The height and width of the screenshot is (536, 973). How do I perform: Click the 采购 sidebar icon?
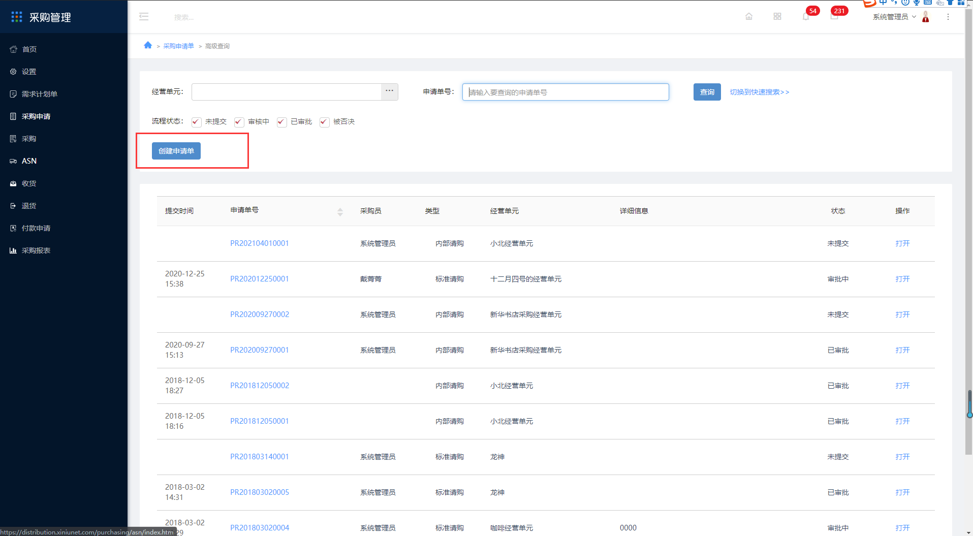[x=13, y=139]
